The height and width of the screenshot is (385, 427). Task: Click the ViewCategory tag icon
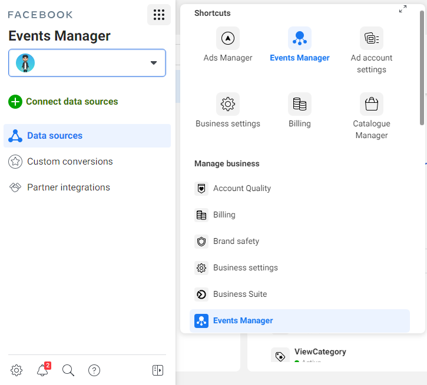(x=280, y=355)
